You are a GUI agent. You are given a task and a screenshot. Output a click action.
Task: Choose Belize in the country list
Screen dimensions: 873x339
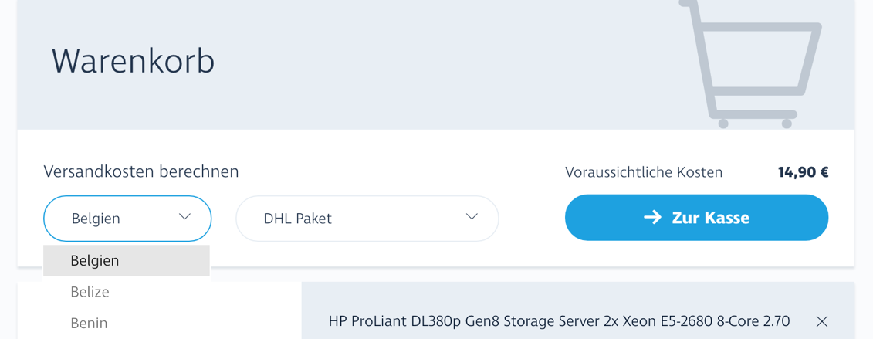[x=90, y=292]
